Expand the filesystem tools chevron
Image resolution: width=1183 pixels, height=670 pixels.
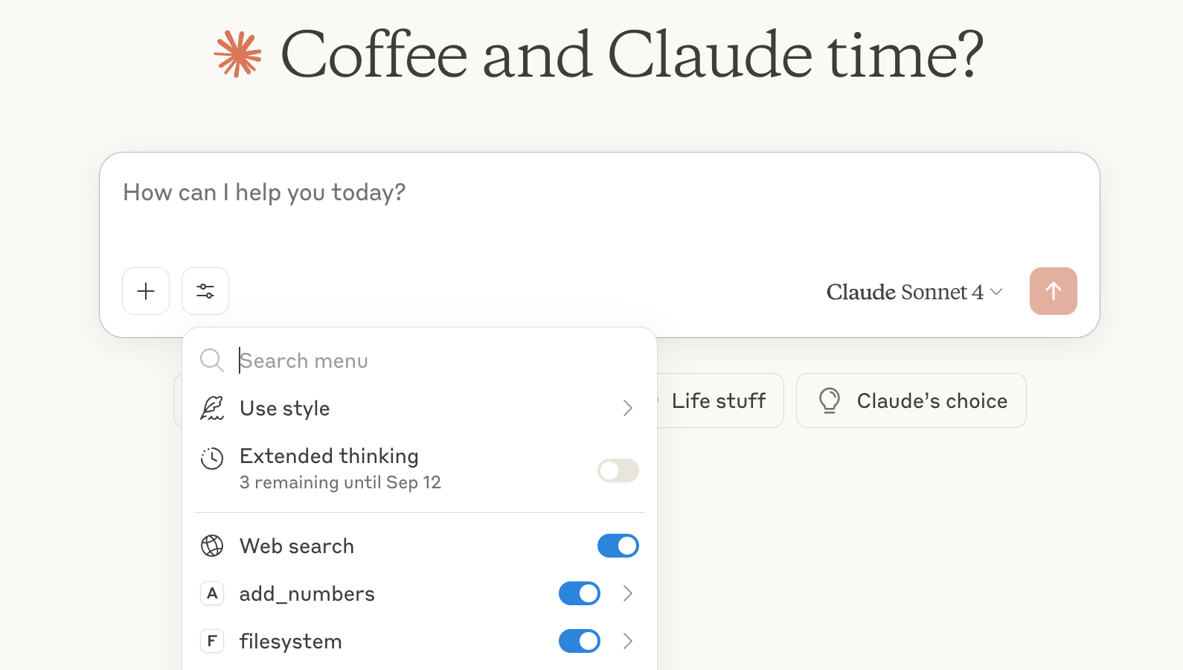pos(628,641)
